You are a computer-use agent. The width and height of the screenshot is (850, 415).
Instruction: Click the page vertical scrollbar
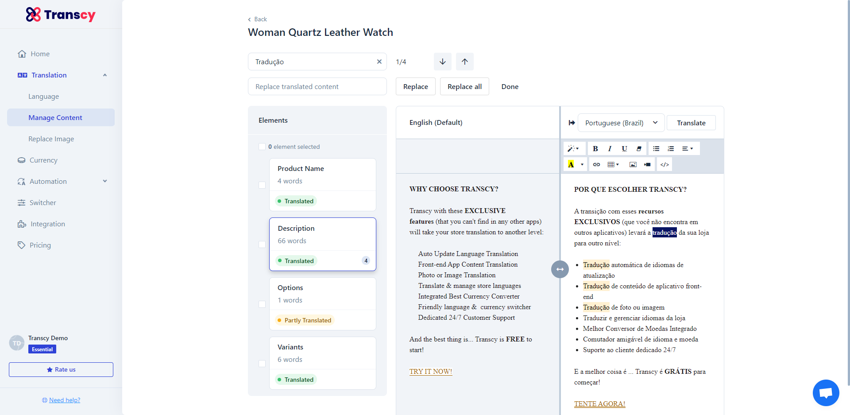point(848,193)
